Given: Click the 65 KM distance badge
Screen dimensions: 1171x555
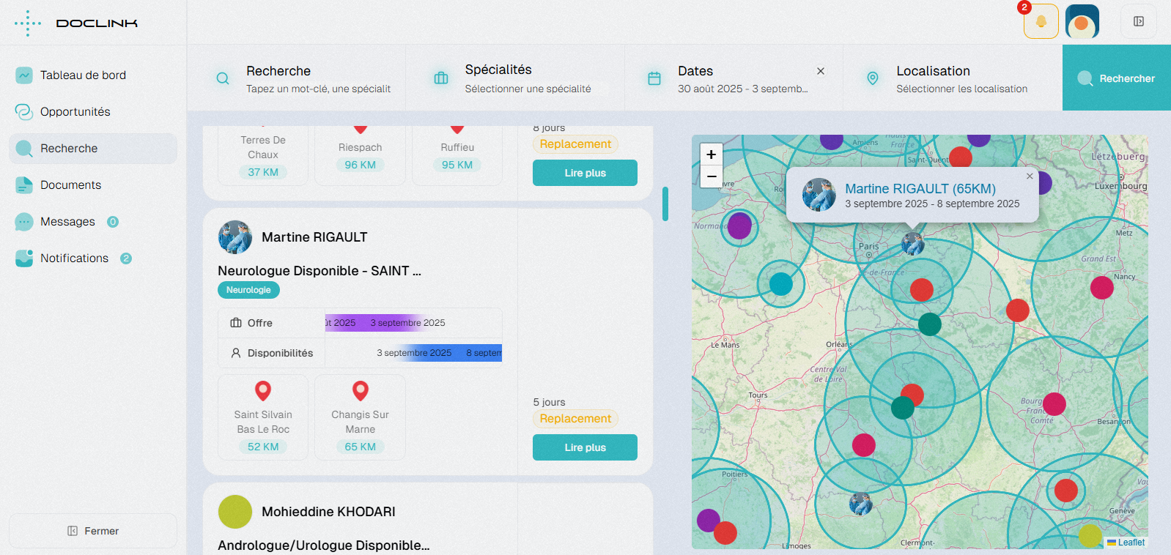Looking at the screenshot, I should click(360, 447).
